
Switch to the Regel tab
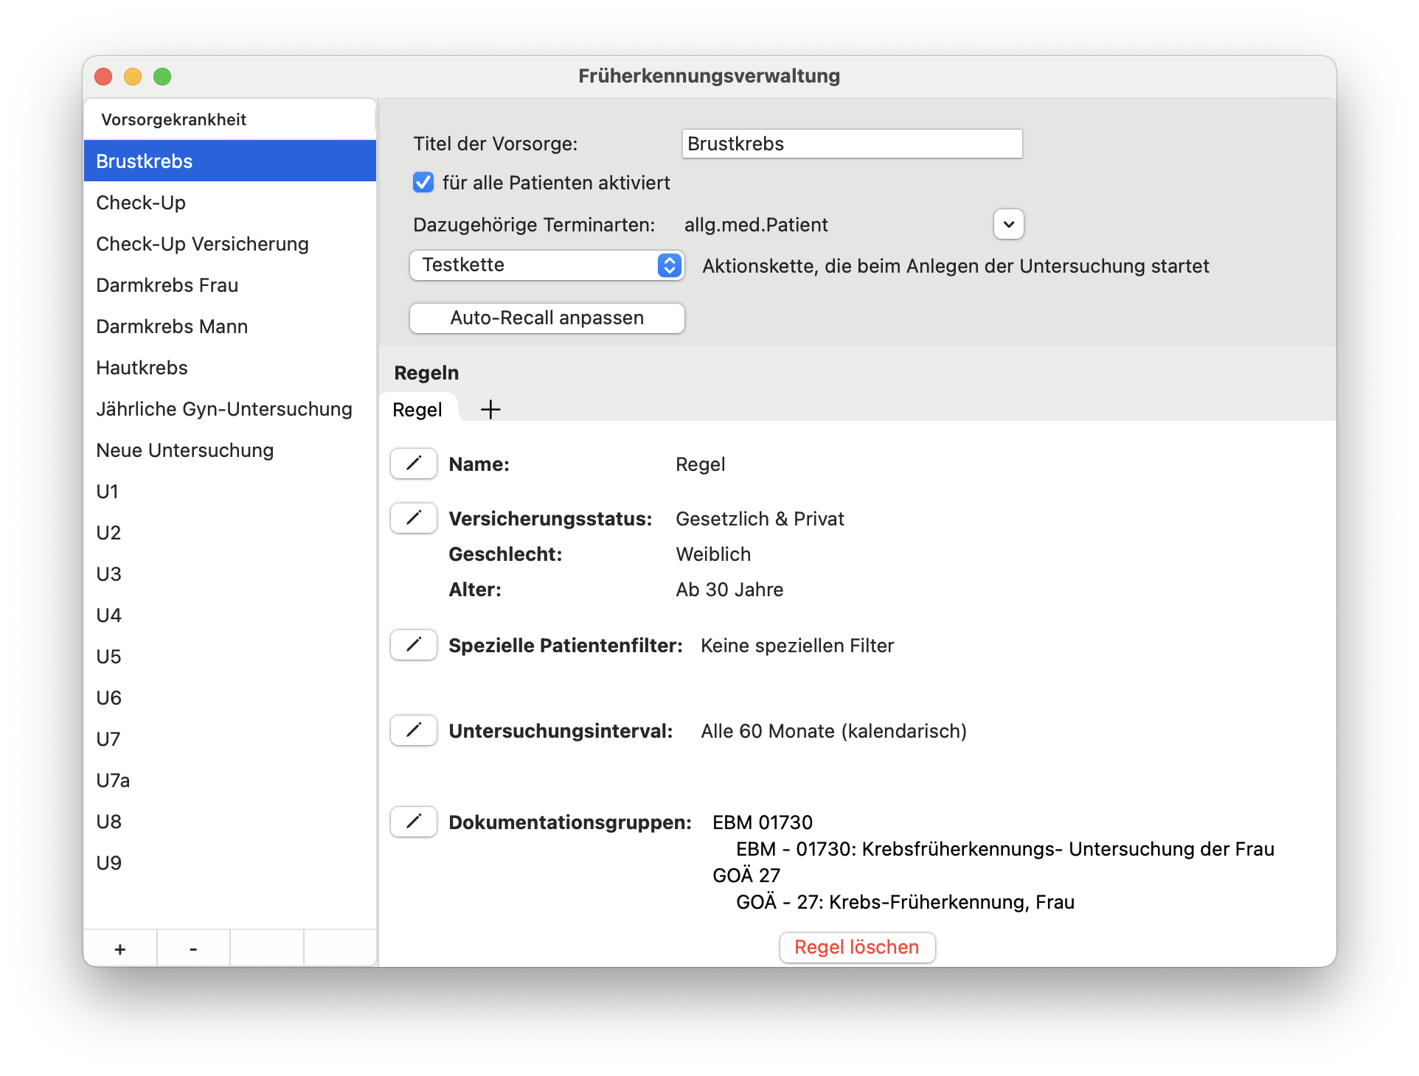(417, 410)
